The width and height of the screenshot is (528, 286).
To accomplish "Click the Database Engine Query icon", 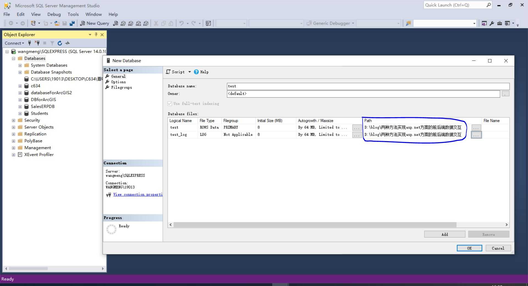I will 116,23.
